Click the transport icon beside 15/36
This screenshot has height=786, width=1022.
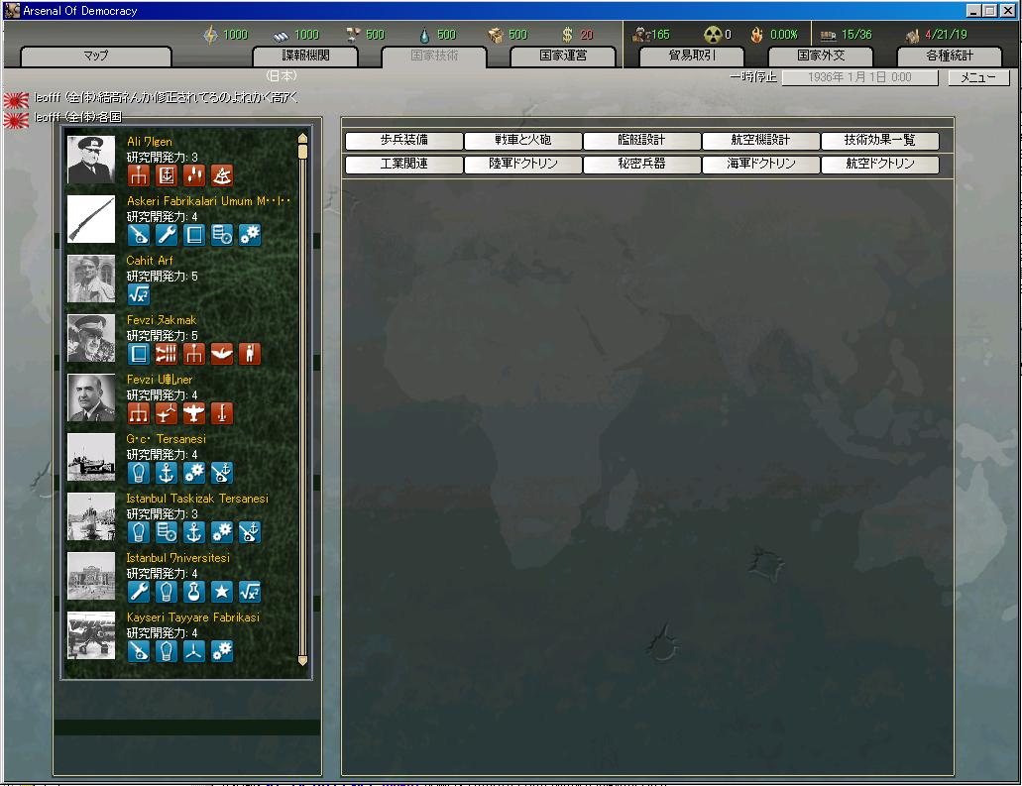828,36
